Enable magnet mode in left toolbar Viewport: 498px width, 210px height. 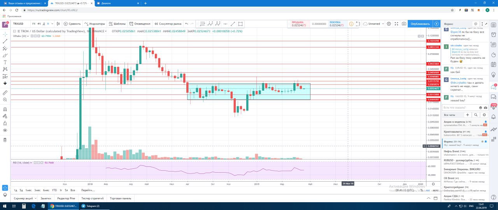[x=5, y=109]
